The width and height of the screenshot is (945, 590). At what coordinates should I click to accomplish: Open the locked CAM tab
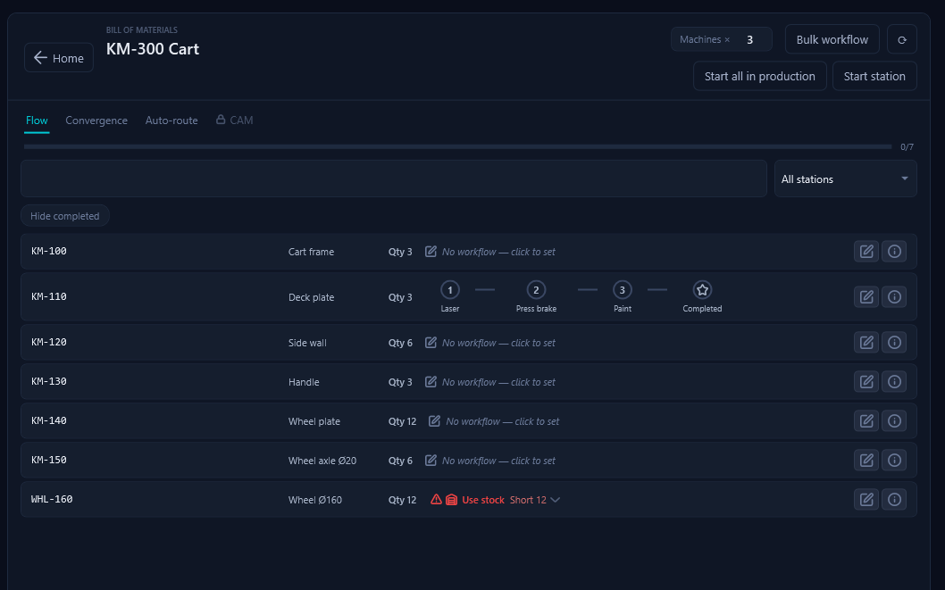pyautogui.click(x=234, y=120)
